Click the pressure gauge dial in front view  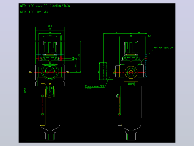[x=50, y=71]
